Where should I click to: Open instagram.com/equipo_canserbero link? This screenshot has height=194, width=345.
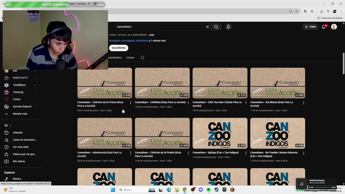(x=129, y=41)
